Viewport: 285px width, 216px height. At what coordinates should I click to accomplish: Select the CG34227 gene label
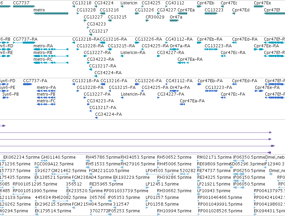click(x=166, y=10)
